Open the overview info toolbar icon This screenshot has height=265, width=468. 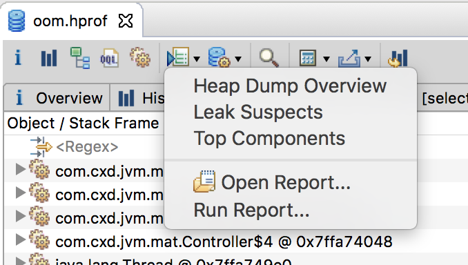[18, 57]
